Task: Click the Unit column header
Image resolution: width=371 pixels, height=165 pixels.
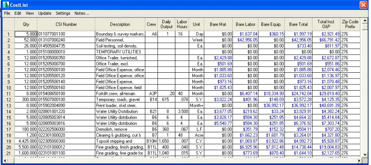Action: (x=196, y=24)
